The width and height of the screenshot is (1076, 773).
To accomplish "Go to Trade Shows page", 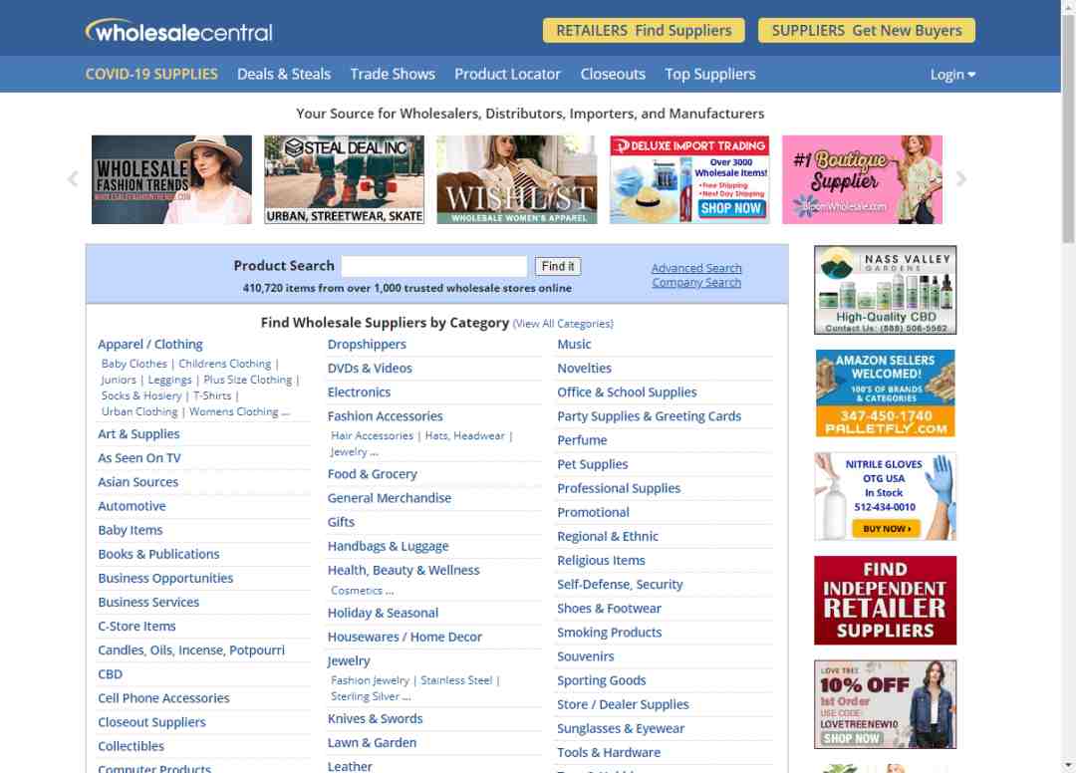I will [x=393, y=74].
